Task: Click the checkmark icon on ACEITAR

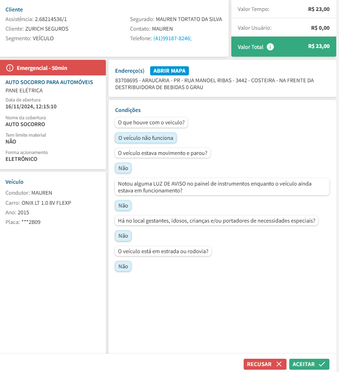Action: (322, 364)
